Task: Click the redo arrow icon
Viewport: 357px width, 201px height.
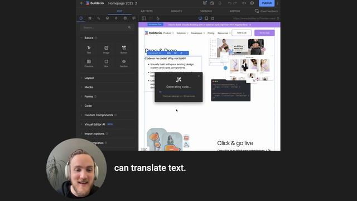Action: pyautogui.click(x=235, y=3)
